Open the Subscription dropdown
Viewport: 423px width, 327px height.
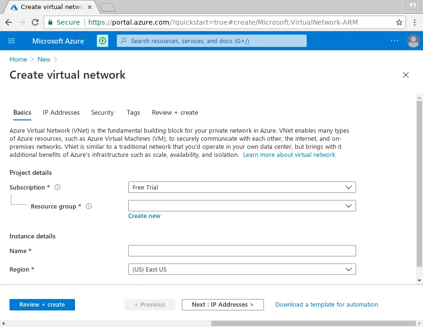coord(242,187)
